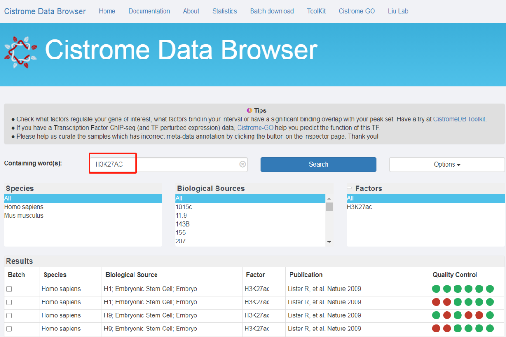Select 207 in Biological Sources
The image size is (506, 337).
(x=250, y=241)
